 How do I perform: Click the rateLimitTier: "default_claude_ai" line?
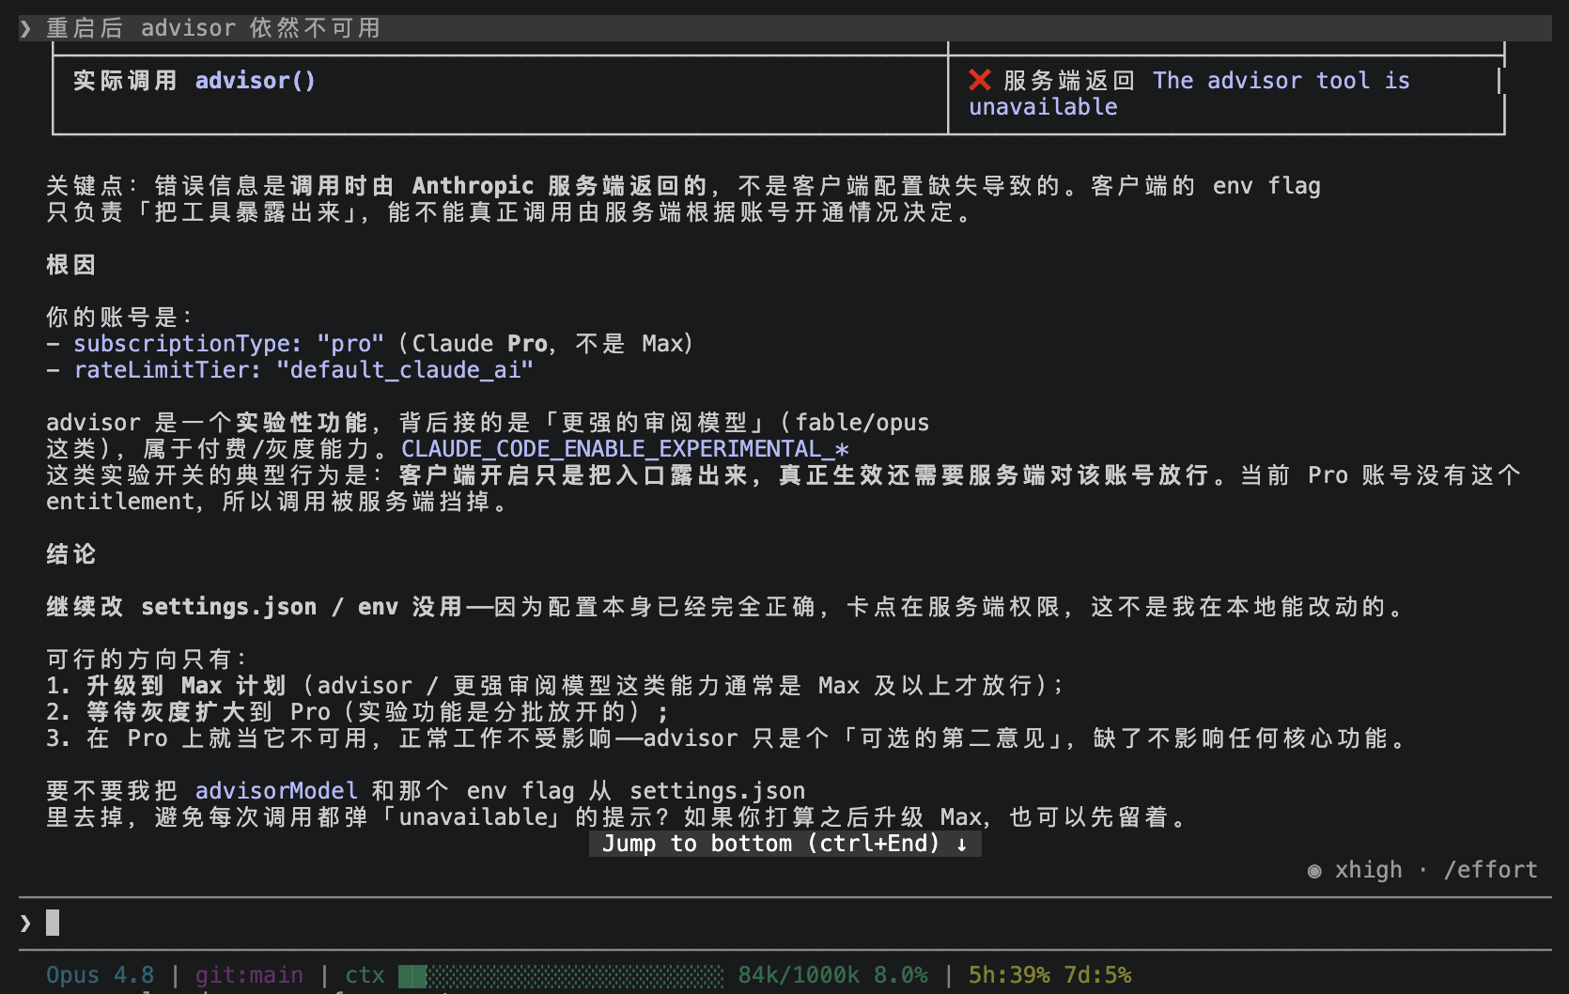(303, 370)
